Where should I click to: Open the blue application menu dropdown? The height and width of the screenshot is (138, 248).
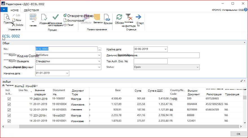pyautogui.click(x=4, y=10)
